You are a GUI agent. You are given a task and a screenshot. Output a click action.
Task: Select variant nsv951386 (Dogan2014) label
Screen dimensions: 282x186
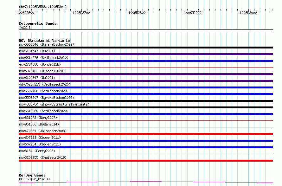(x=39, y=124)
